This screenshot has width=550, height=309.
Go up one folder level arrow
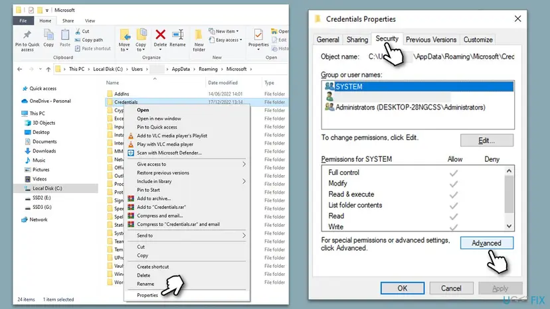pyautogui.click(x=48, y=69)
